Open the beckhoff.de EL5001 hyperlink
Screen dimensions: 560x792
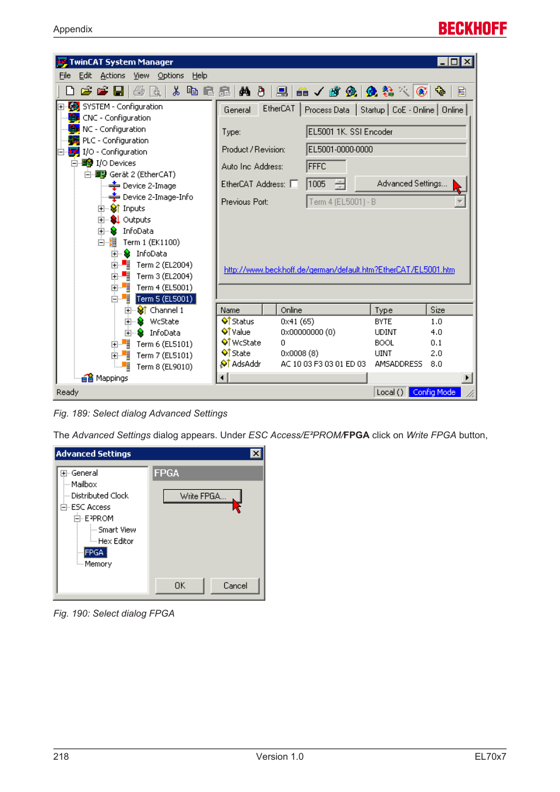click(339, 270)
